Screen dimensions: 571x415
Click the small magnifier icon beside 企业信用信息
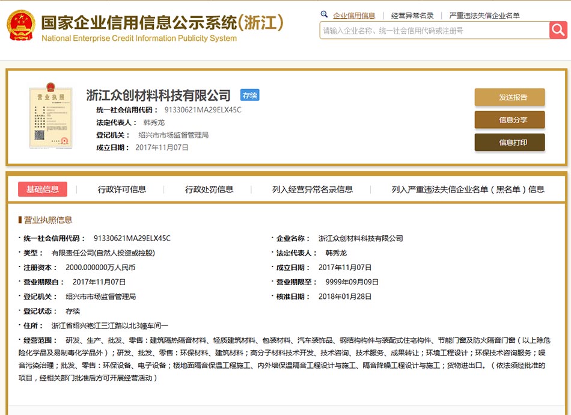325,13
